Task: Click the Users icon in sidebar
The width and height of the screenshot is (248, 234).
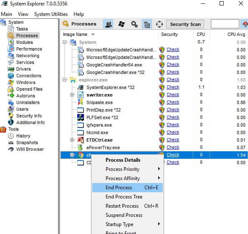Action: click(11, 109)
